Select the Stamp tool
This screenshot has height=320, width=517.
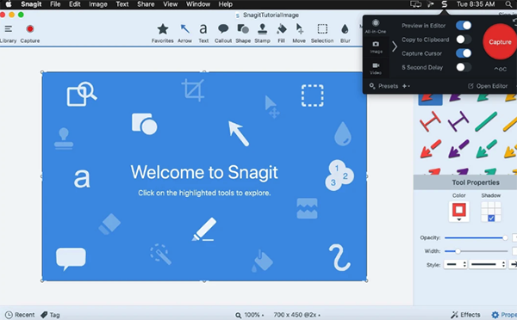[263, 33]
